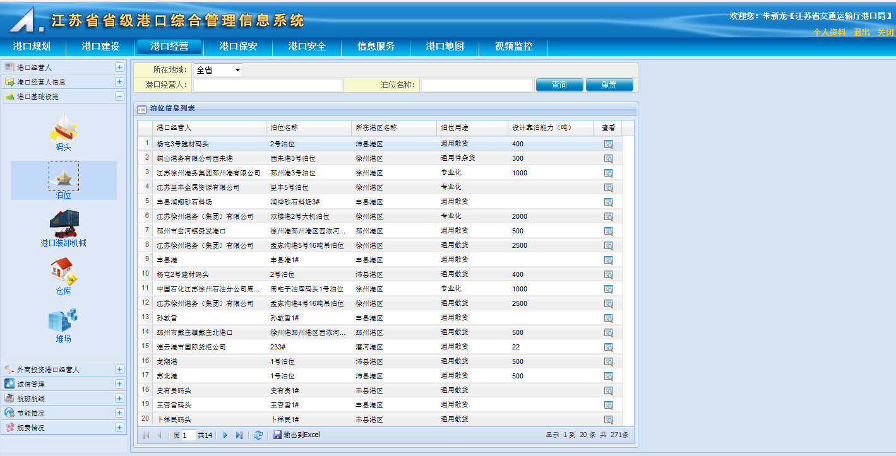Select the 港口装卸机械 icon

tap(63, 225)
